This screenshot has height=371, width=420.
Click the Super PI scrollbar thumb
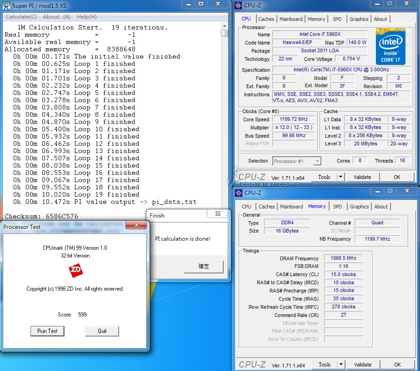click(x=225, y=33)
